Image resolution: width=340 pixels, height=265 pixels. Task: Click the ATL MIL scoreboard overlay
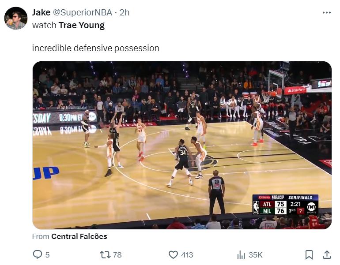(x=285, y=205)
